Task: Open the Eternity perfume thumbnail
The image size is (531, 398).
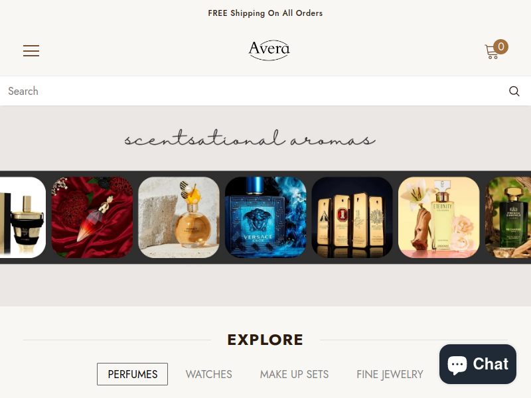Action: click(x=439, y=218)
